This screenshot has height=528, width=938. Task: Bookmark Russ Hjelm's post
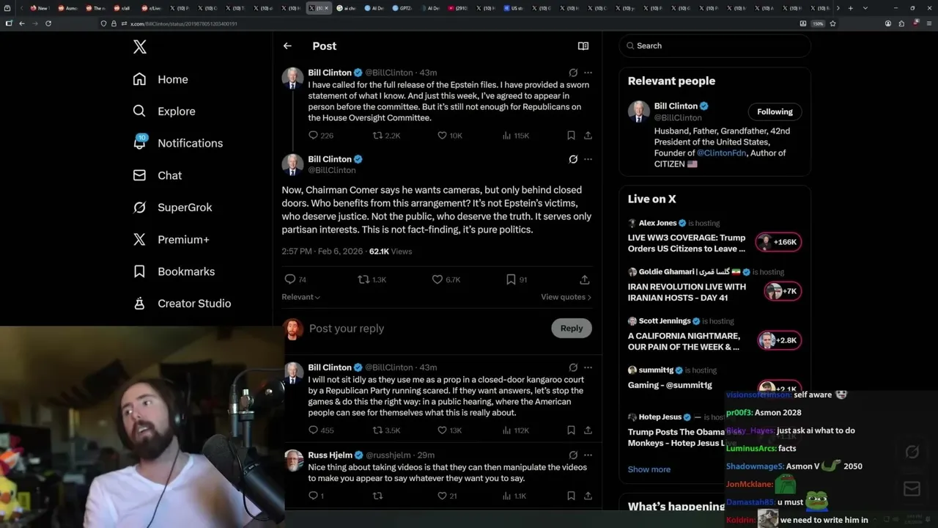pyautogui.click(x=571, y=496)
